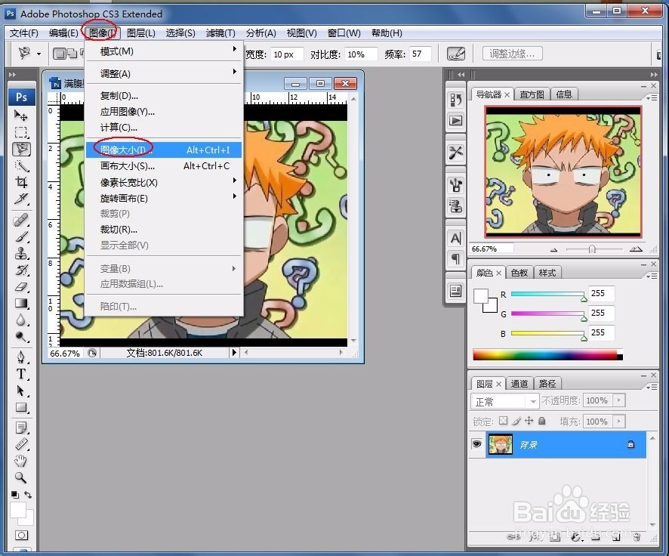This screenshot has width=669, height=556.
Task: Select the Dodge tool
Action: click(21, 337)
